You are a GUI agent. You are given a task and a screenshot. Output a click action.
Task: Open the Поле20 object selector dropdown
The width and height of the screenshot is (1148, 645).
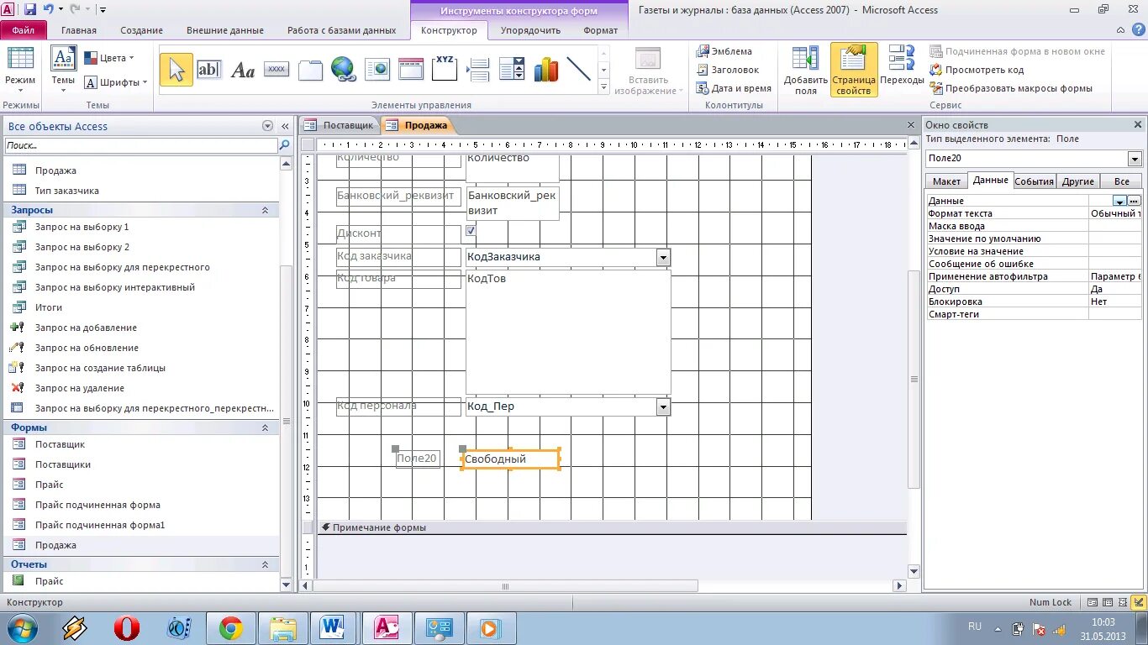click(x=1135, y=159)
